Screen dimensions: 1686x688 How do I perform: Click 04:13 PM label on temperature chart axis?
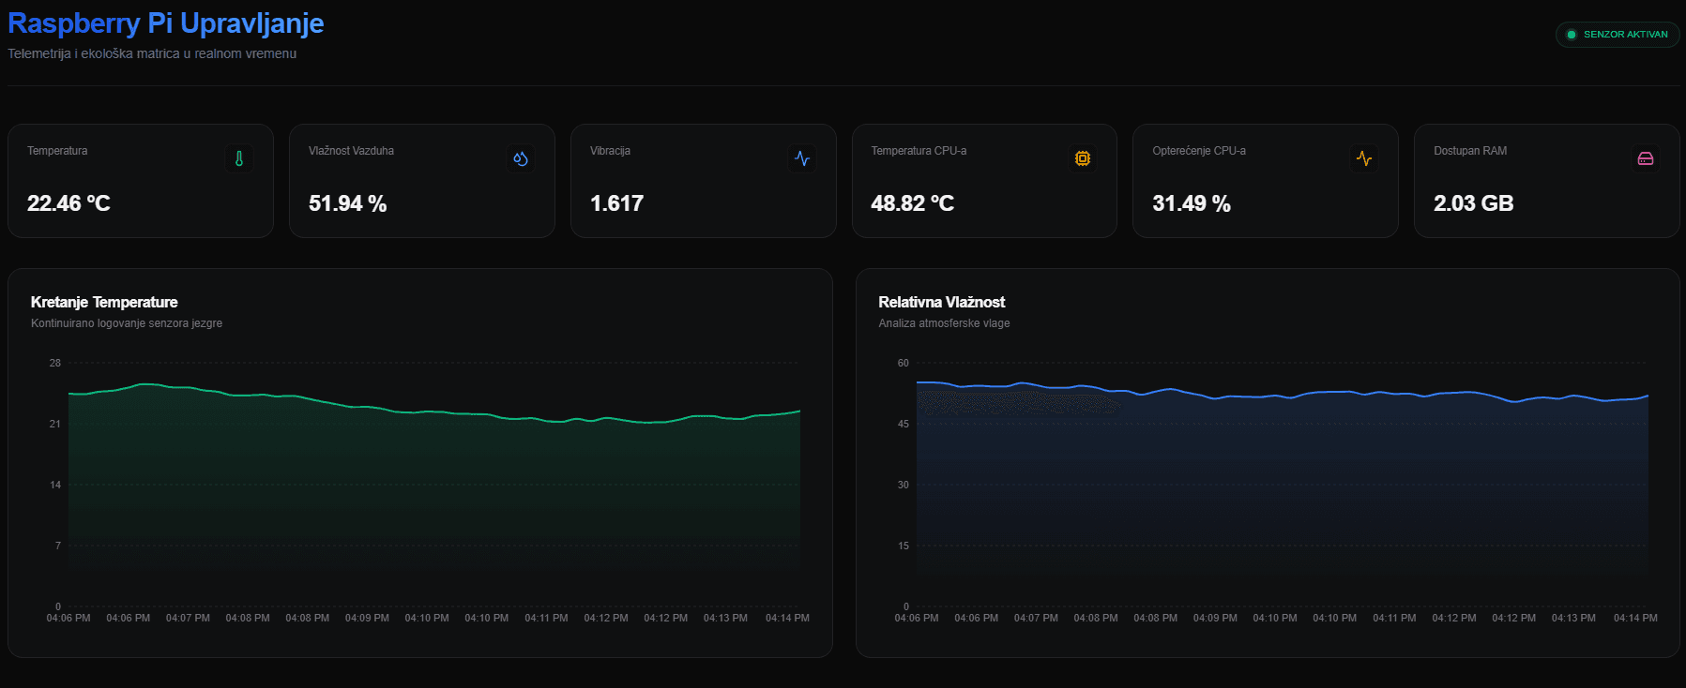coord(725,618)
